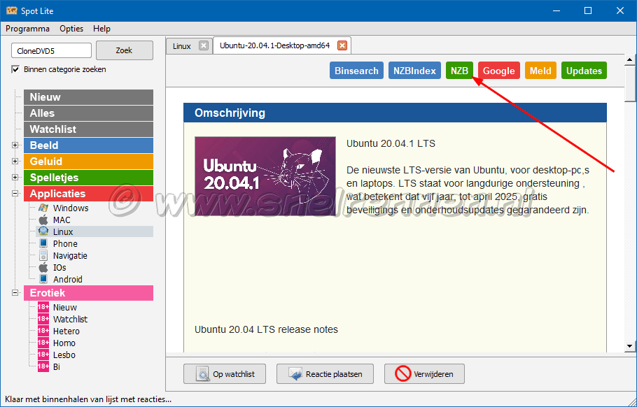Image resolution: width=637 pixels, height=407 pixels.
Task: Click the Zoek button
Action: 125,50
